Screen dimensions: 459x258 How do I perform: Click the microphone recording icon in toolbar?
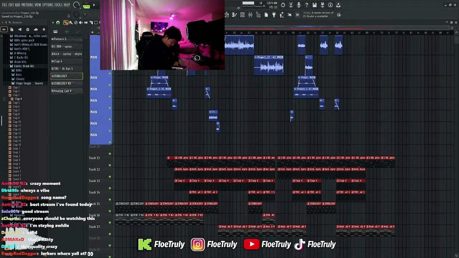[x=299, y=5]
